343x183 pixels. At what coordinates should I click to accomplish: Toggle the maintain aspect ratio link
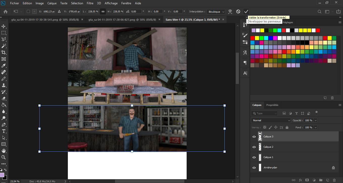[x=103, y=11]
